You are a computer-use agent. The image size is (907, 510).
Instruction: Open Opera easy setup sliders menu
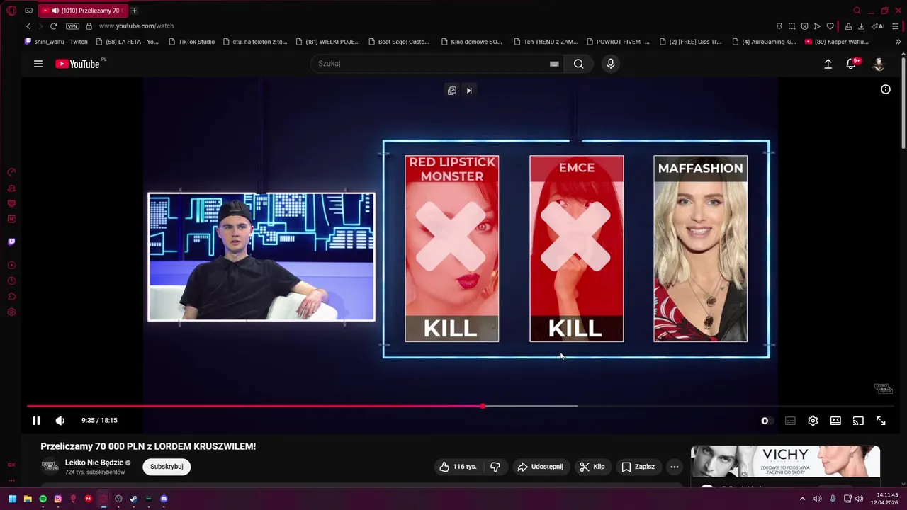[x=896, y=26]
